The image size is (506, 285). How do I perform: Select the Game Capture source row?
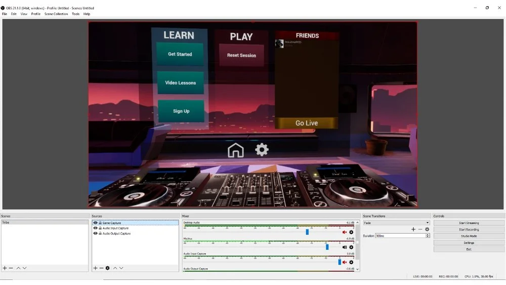(x=135, y=223)
